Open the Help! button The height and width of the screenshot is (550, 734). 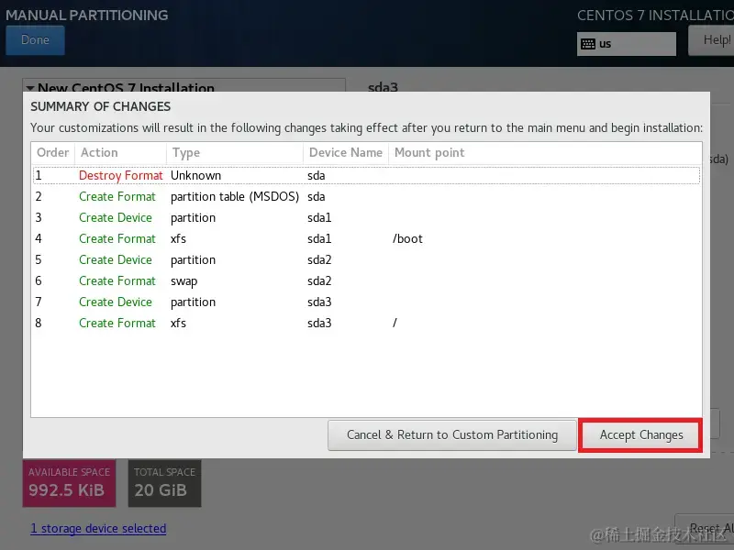[713, 40]
